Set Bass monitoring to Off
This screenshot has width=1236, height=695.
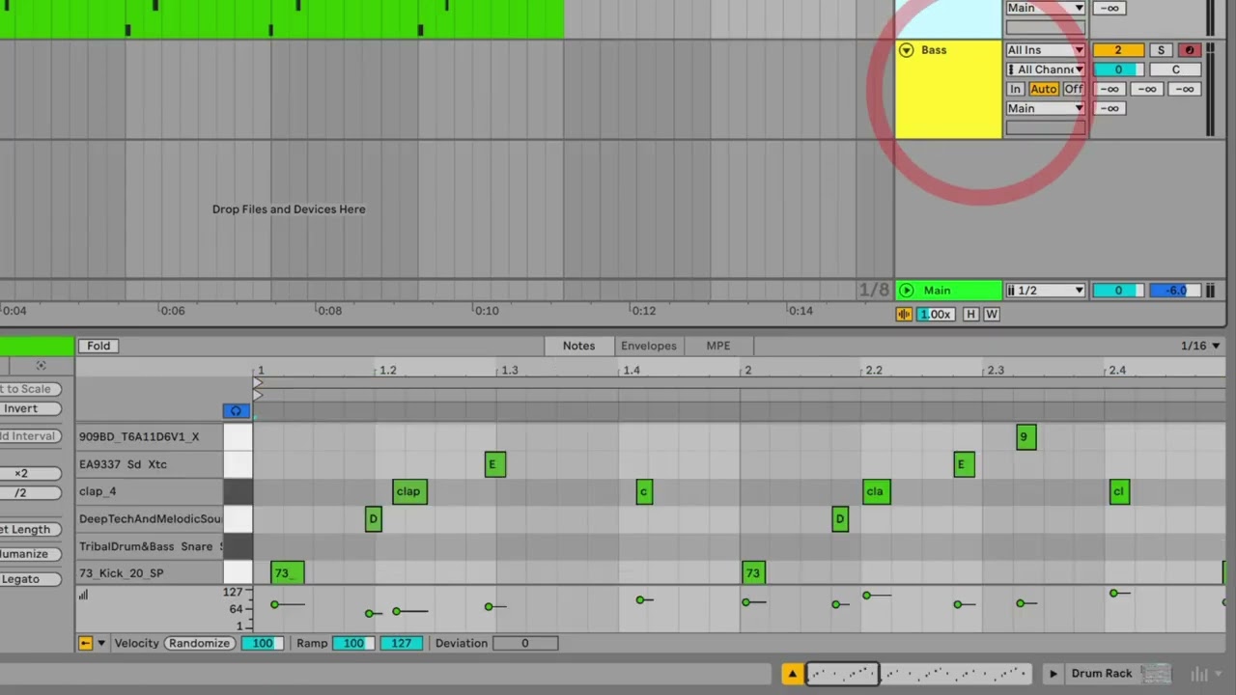point(1073,89)
